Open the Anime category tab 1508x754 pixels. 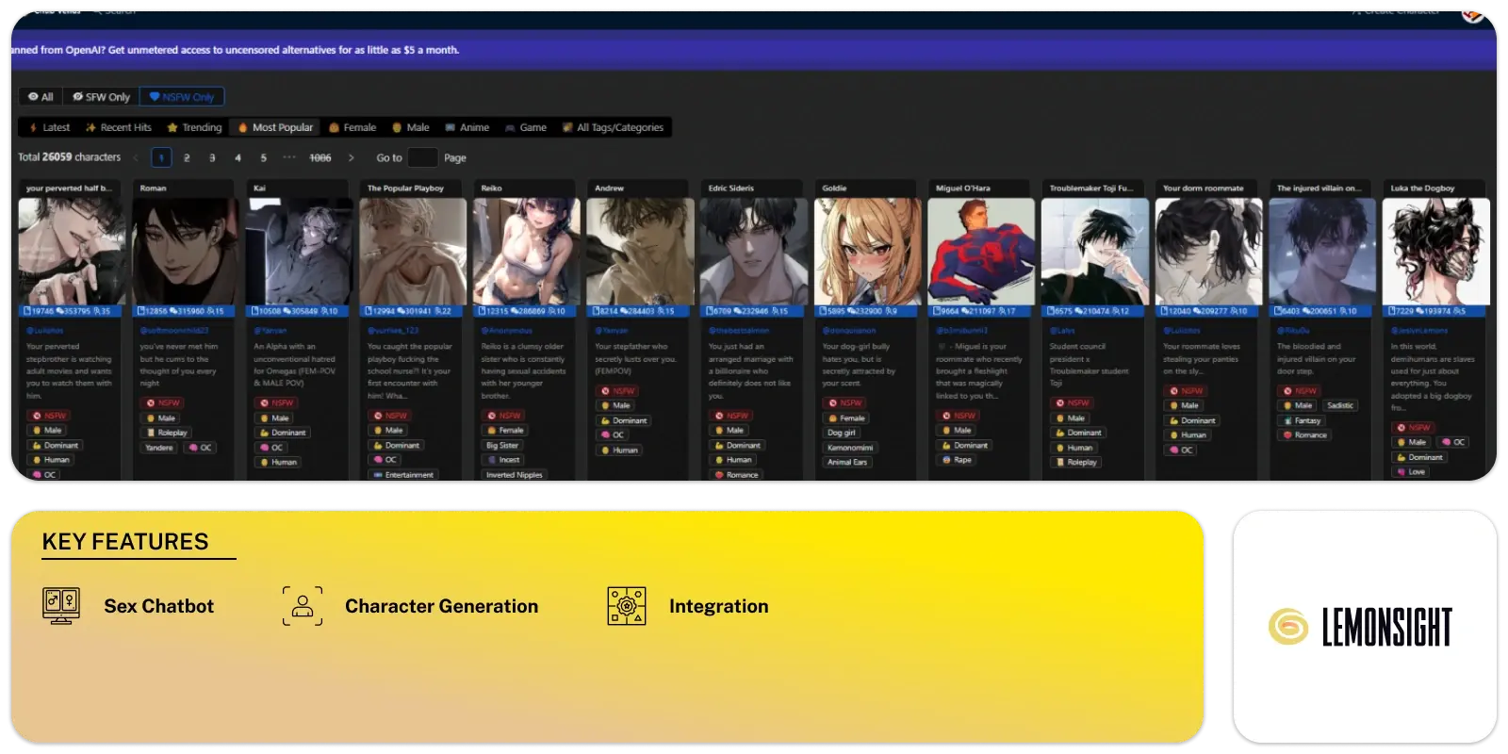[467, 127]
